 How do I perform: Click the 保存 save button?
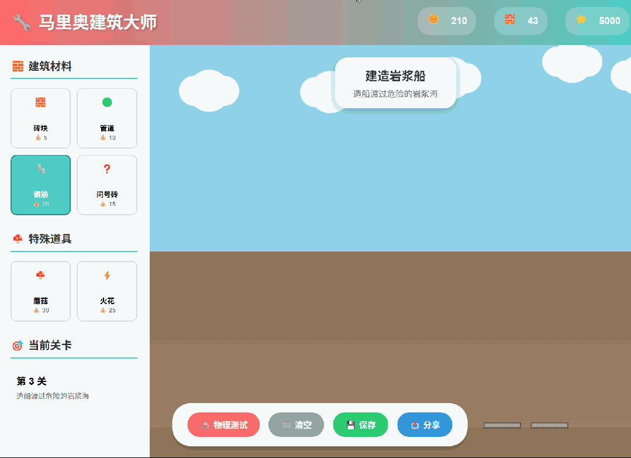click(361, 425)
